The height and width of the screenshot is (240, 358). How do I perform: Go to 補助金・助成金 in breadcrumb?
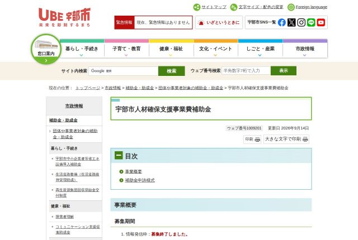pos(140,88)
